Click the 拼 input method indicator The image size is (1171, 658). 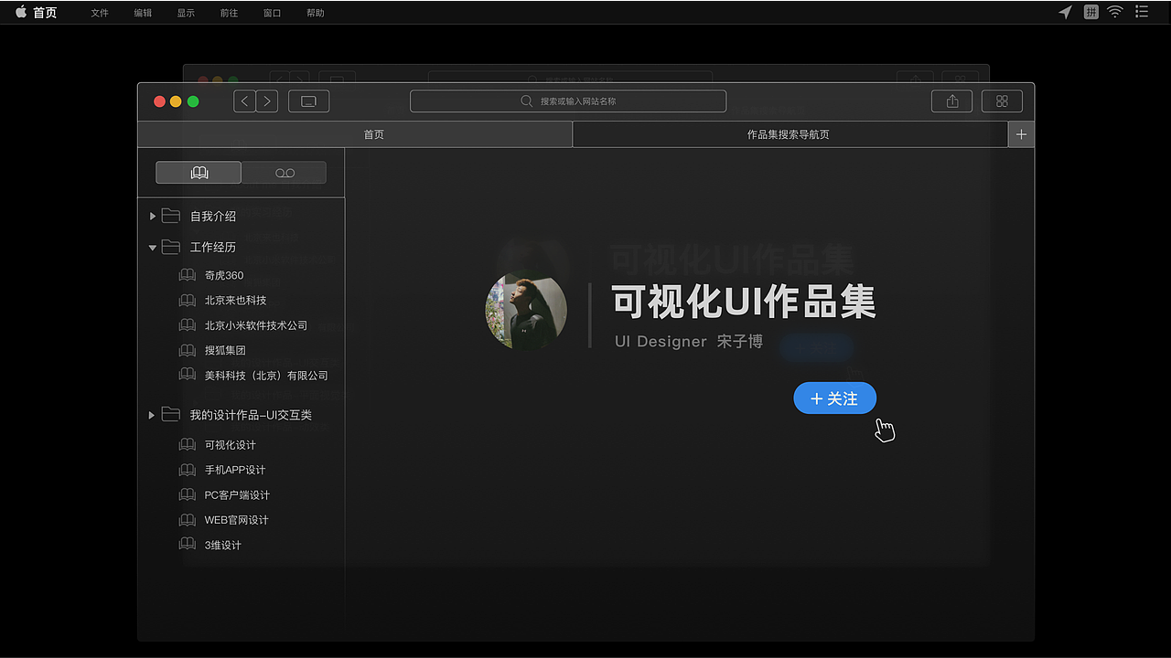tap(1090, 12)
